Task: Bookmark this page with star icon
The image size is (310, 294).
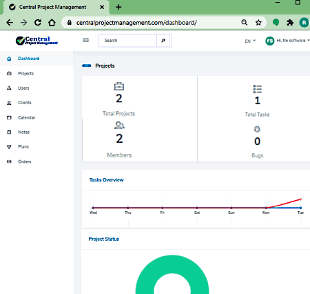Action: coord(258,23)
